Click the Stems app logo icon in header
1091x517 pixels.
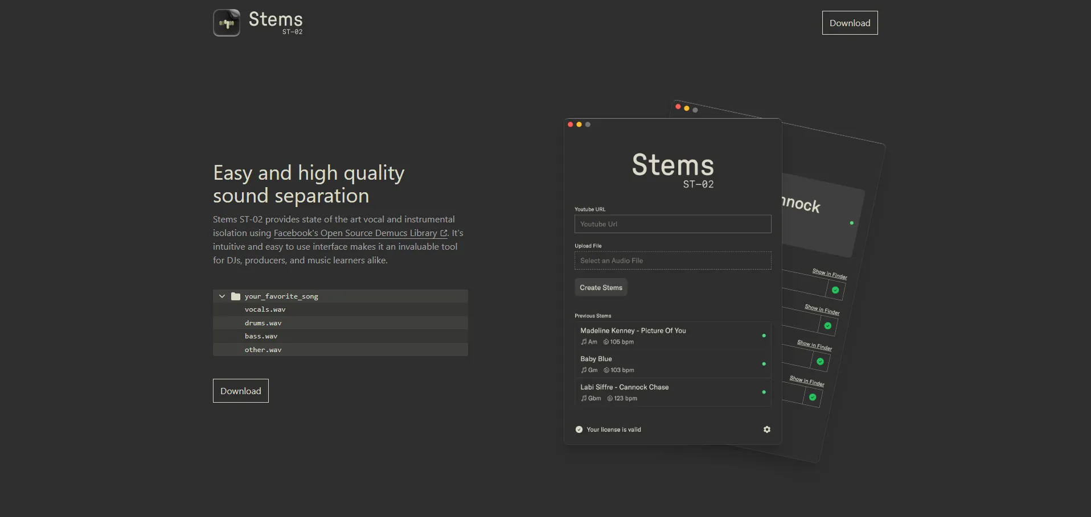click(x=227, y=23)
